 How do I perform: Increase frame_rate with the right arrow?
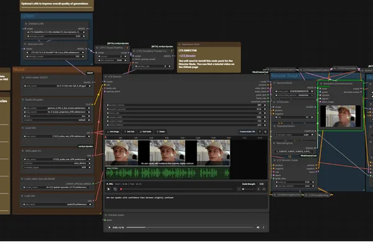(265, 113)
